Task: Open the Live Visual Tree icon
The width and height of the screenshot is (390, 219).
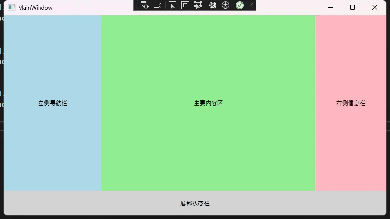Action: (144, 5)
